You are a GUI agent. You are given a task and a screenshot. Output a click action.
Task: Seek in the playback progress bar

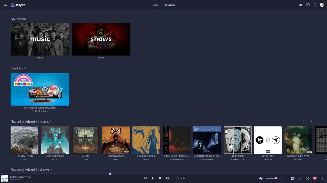tap(163, 174)
